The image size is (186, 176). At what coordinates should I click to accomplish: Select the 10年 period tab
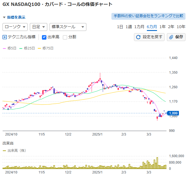click(181, 27)
